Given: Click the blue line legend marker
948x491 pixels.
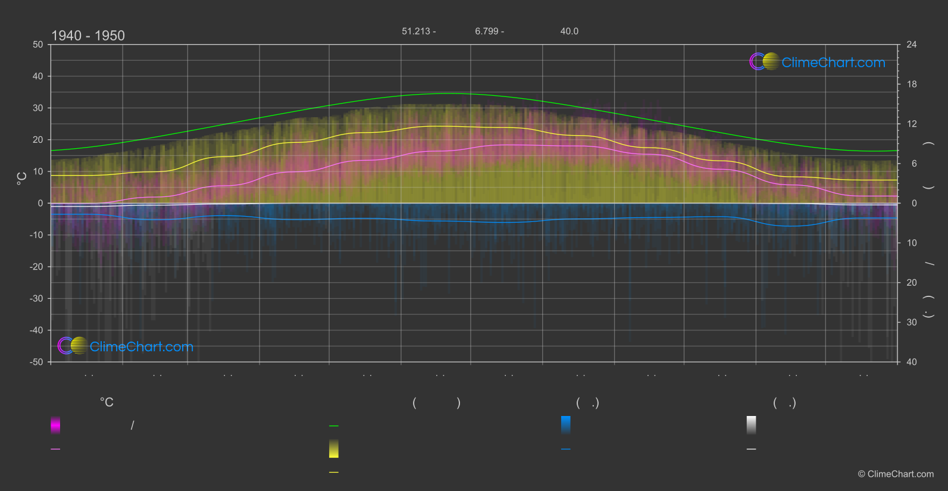Looking at the screenshot, I should point(566,449).
